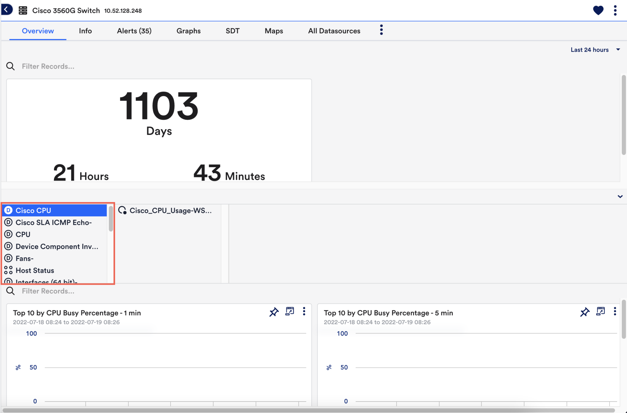Open the kebab menu on the 5 min graph

click(615, 311)
